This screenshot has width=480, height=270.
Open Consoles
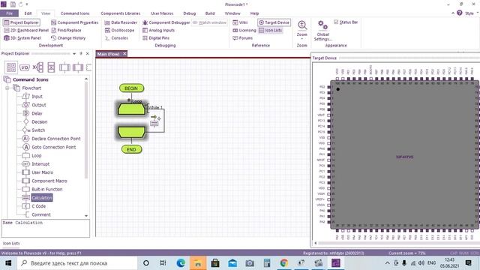tap(116, 38)
